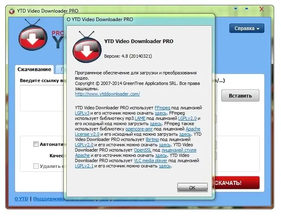Open the LAME library link

pyautogui.click(x=140, y=118)
